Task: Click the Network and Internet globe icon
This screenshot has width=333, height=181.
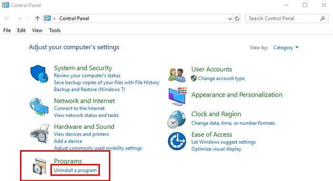Action: tap(39, 107)
